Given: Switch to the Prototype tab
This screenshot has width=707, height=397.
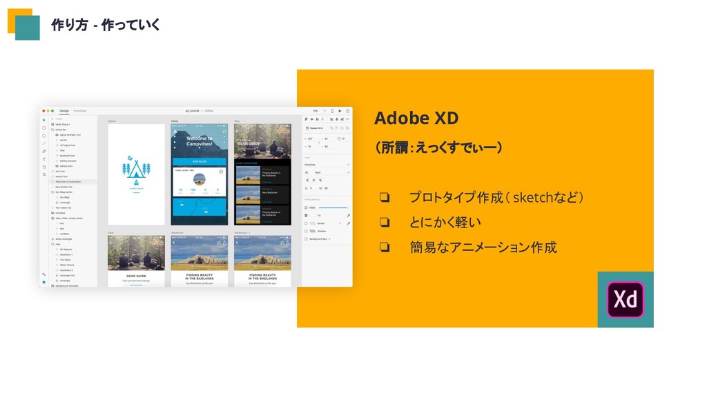Looking at the screenshot, I should click(80, 111).
